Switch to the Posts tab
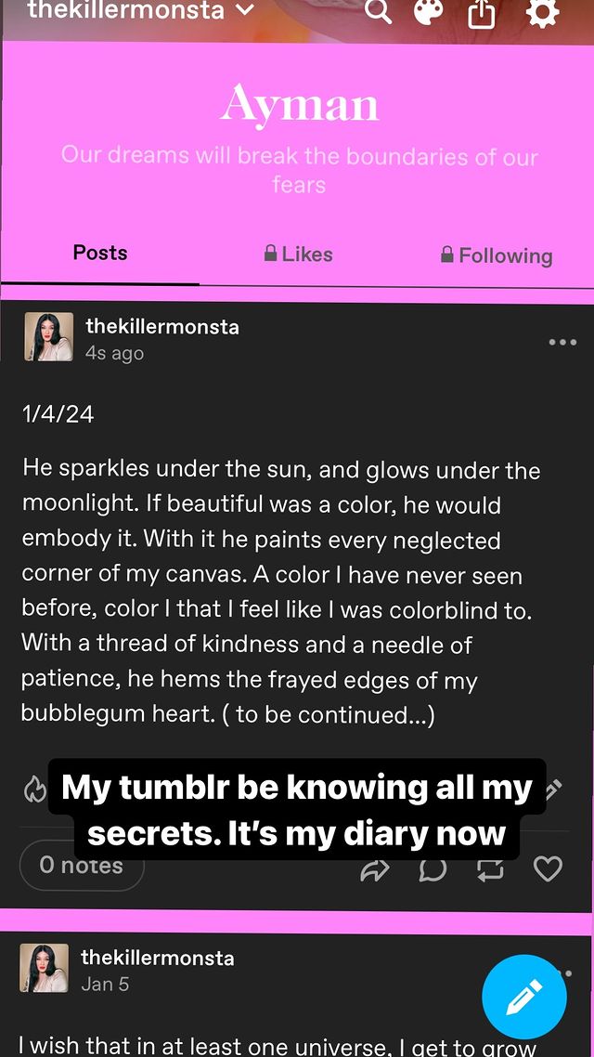 click(x=100, y=254)
